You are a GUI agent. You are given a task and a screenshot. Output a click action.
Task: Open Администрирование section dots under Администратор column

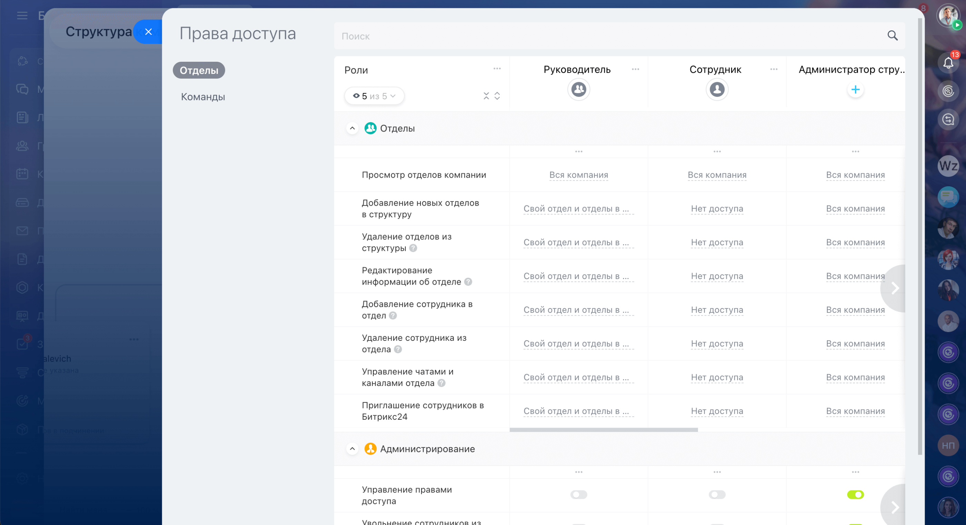pos(855,472)
